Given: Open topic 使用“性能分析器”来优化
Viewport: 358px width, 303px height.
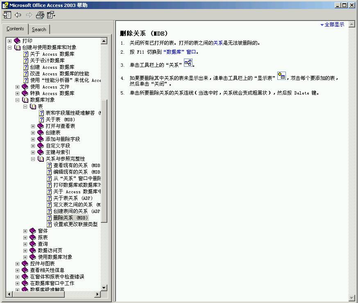Looking at the screenshot, I should (x=66, y=80).
